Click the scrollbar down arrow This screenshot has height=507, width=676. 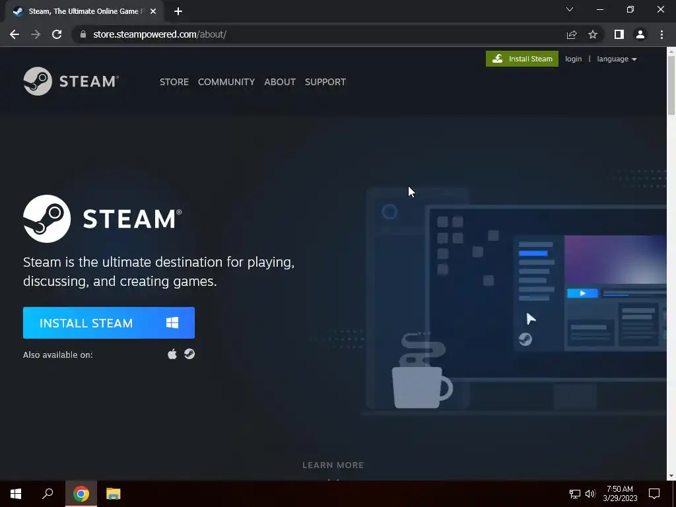click(671, 476)
